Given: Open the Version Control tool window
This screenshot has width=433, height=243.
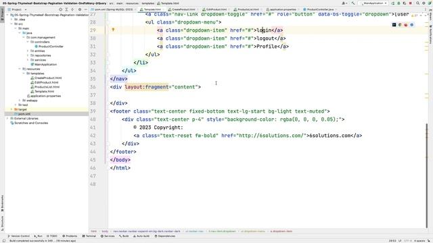Looking at the screenshot, I should (x=18, y=236).
